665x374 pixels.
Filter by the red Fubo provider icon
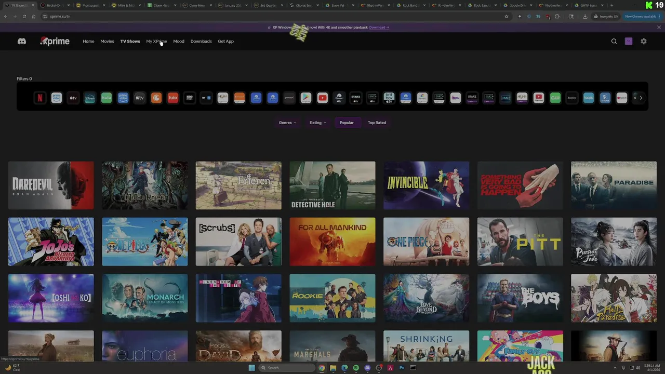173,98
